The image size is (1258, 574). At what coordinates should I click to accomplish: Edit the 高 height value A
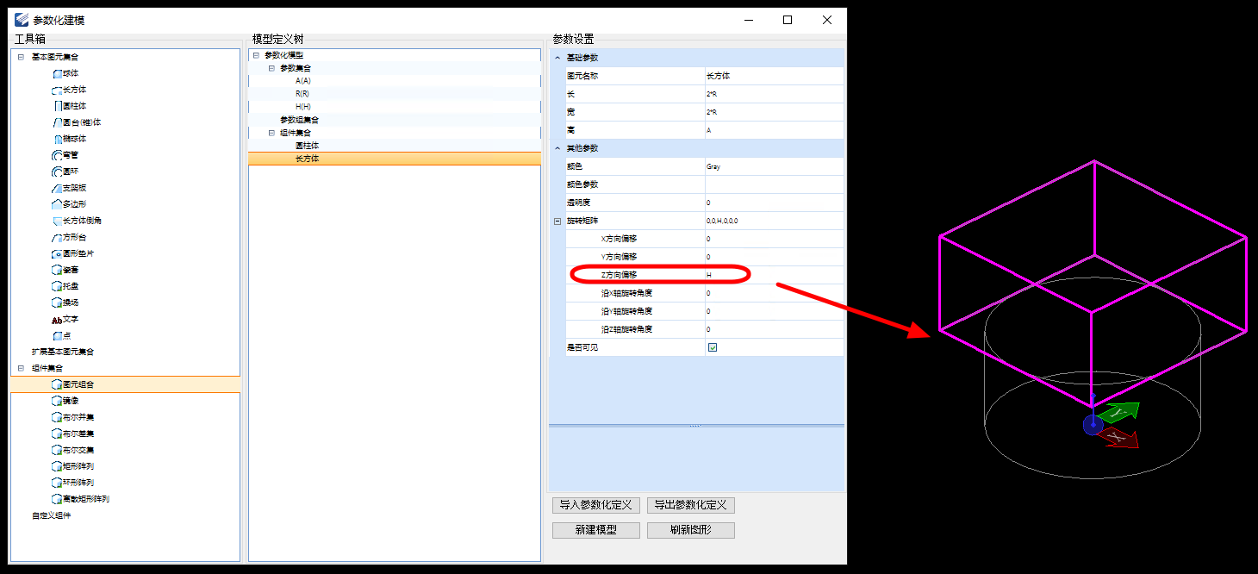coord(774,130)
